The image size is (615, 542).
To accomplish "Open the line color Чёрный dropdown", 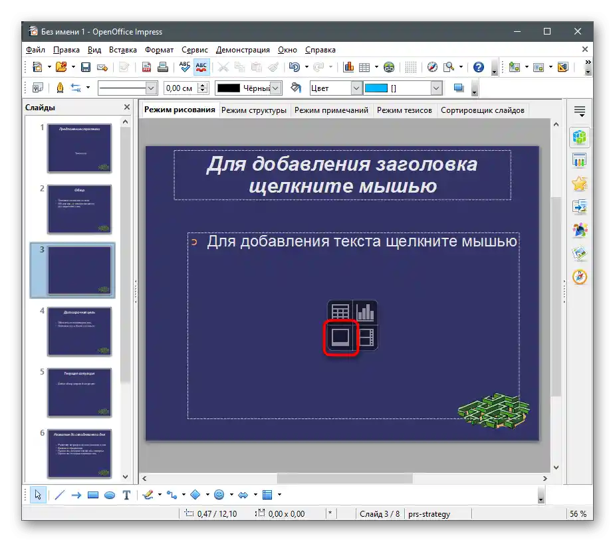I will point(276,88).
